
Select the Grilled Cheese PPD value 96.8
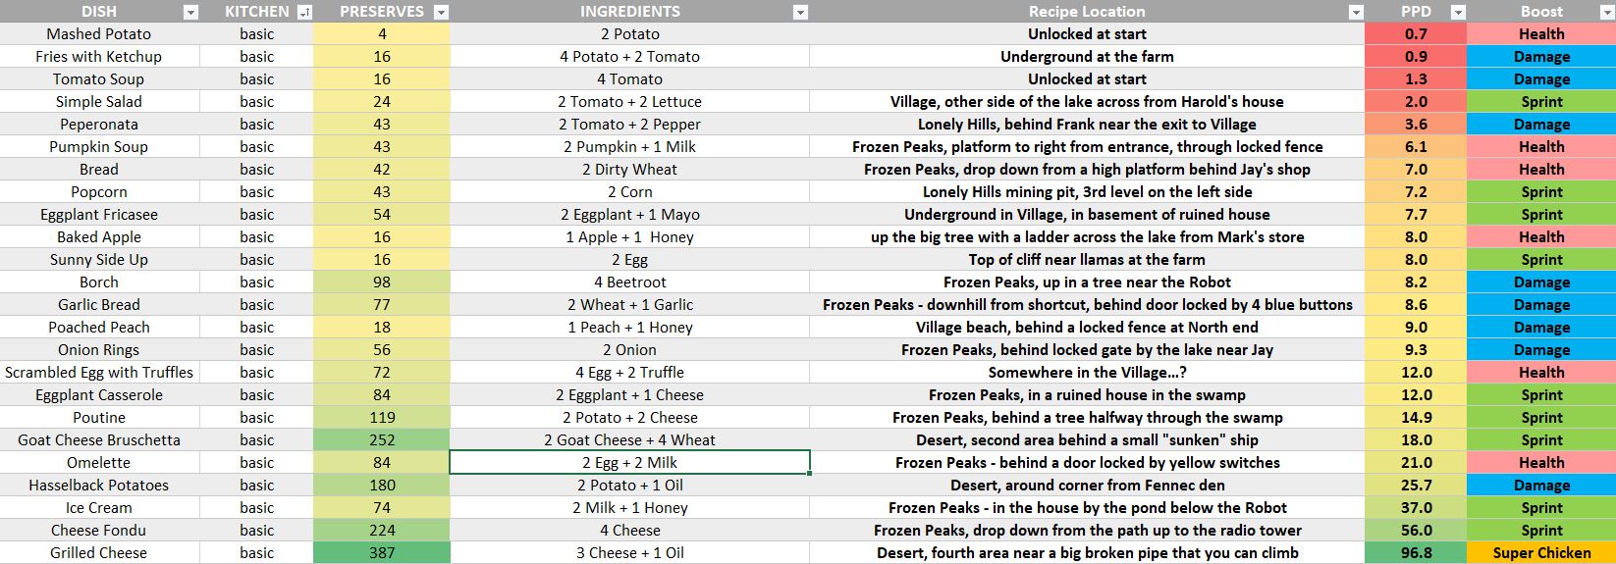click(1416, 553)
